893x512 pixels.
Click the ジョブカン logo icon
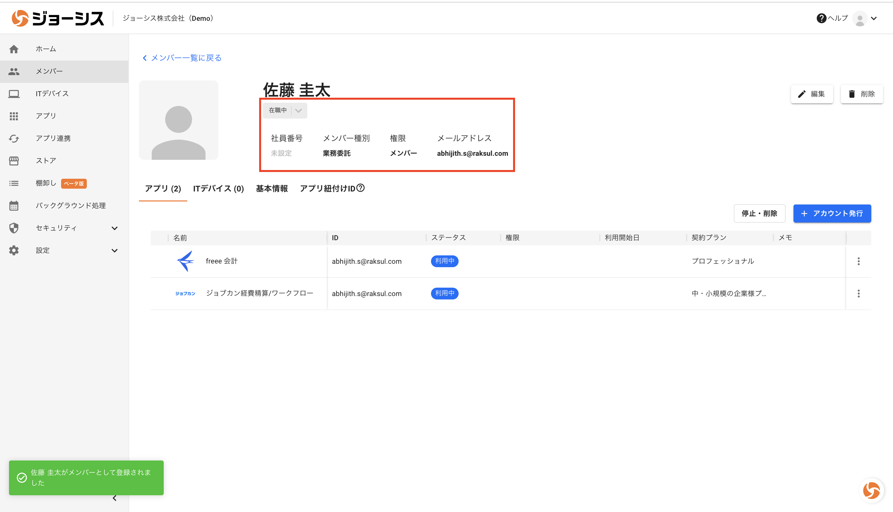click(x=185, y=294)
